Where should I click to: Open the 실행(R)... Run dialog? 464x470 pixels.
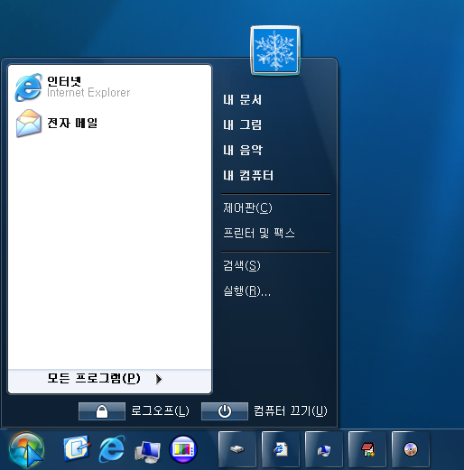(246, 290)
